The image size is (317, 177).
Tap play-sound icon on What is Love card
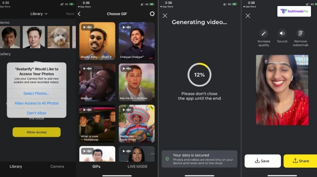(x=87, y=110)
